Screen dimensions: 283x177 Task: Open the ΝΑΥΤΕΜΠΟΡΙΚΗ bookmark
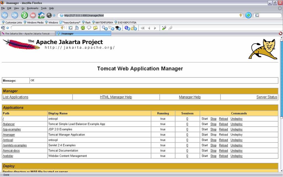(x=102, y=22)
